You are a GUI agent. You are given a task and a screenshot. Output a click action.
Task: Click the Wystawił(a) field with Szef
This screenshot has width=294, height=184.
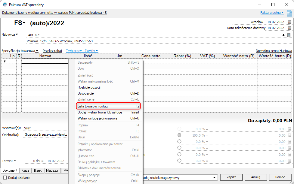coord(45,128)
